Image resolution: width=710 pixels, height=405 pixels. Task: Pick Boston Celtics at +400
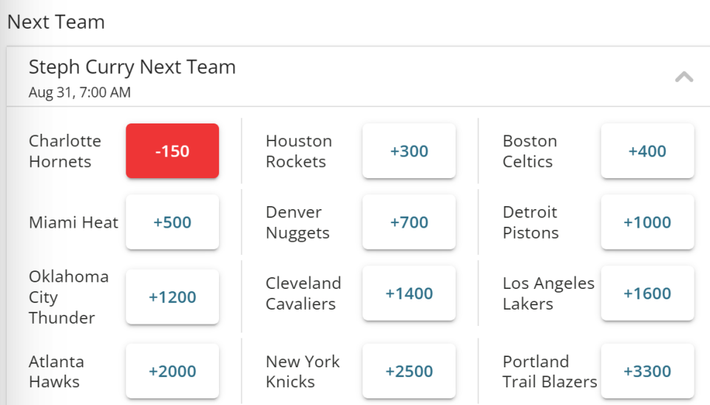pos(647,151)
